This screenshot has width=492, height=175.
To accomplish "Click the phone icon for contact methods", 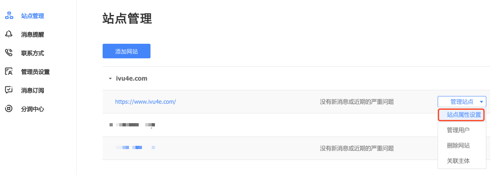I will point(9,53).
